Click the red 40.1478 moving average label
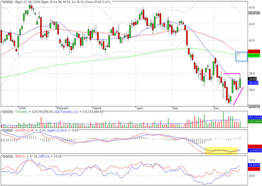This screenshot has width=262, height=186. coord(254,52)
